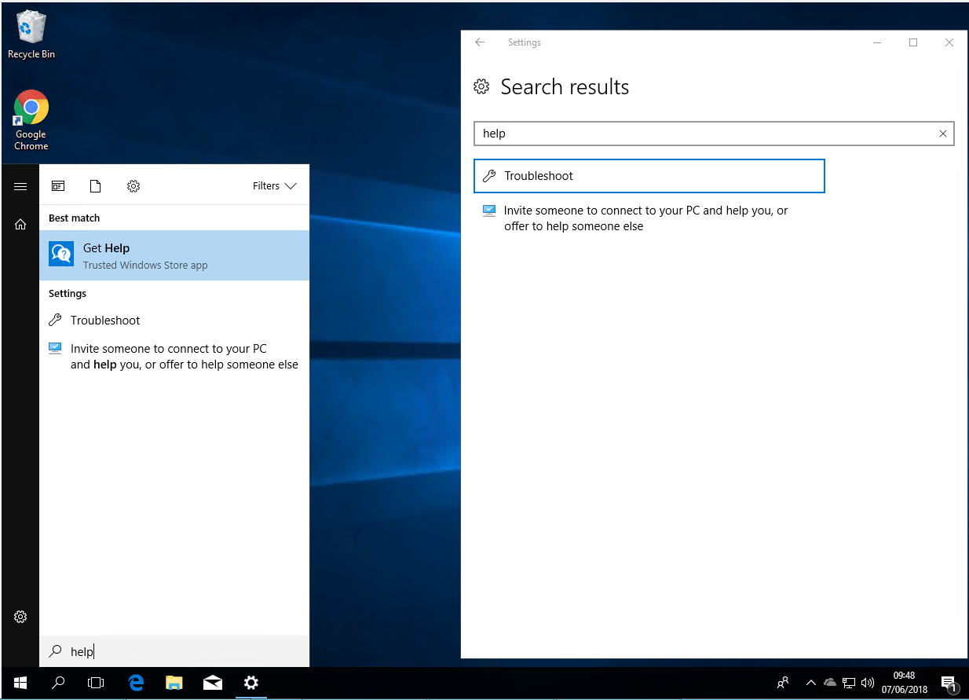Open People icon in system tray
Viewport: 969px width, 700px height.
point(783,683)
